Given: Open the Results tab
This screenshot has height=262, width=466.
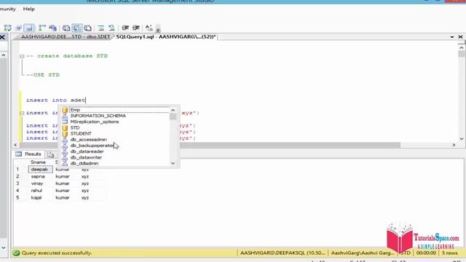Looking at the screenshot, I should (x=28, y=154).
